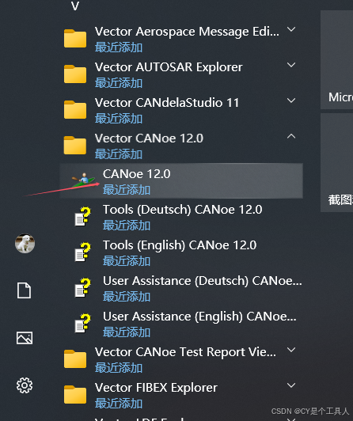Click the Vector Aerospace Message Editor folder icon
Image resolution: width=353 pixels, height=421 pixels.
pos(75,39)
